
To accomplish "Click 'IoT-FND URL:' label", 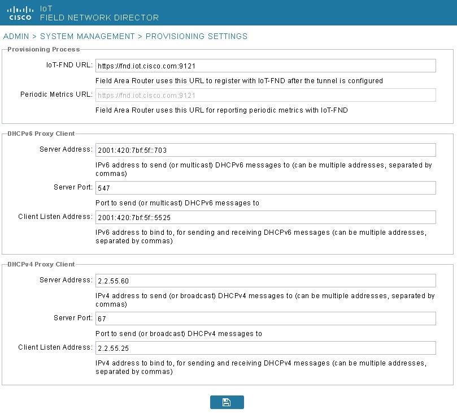I will click(x=69, y=65).
